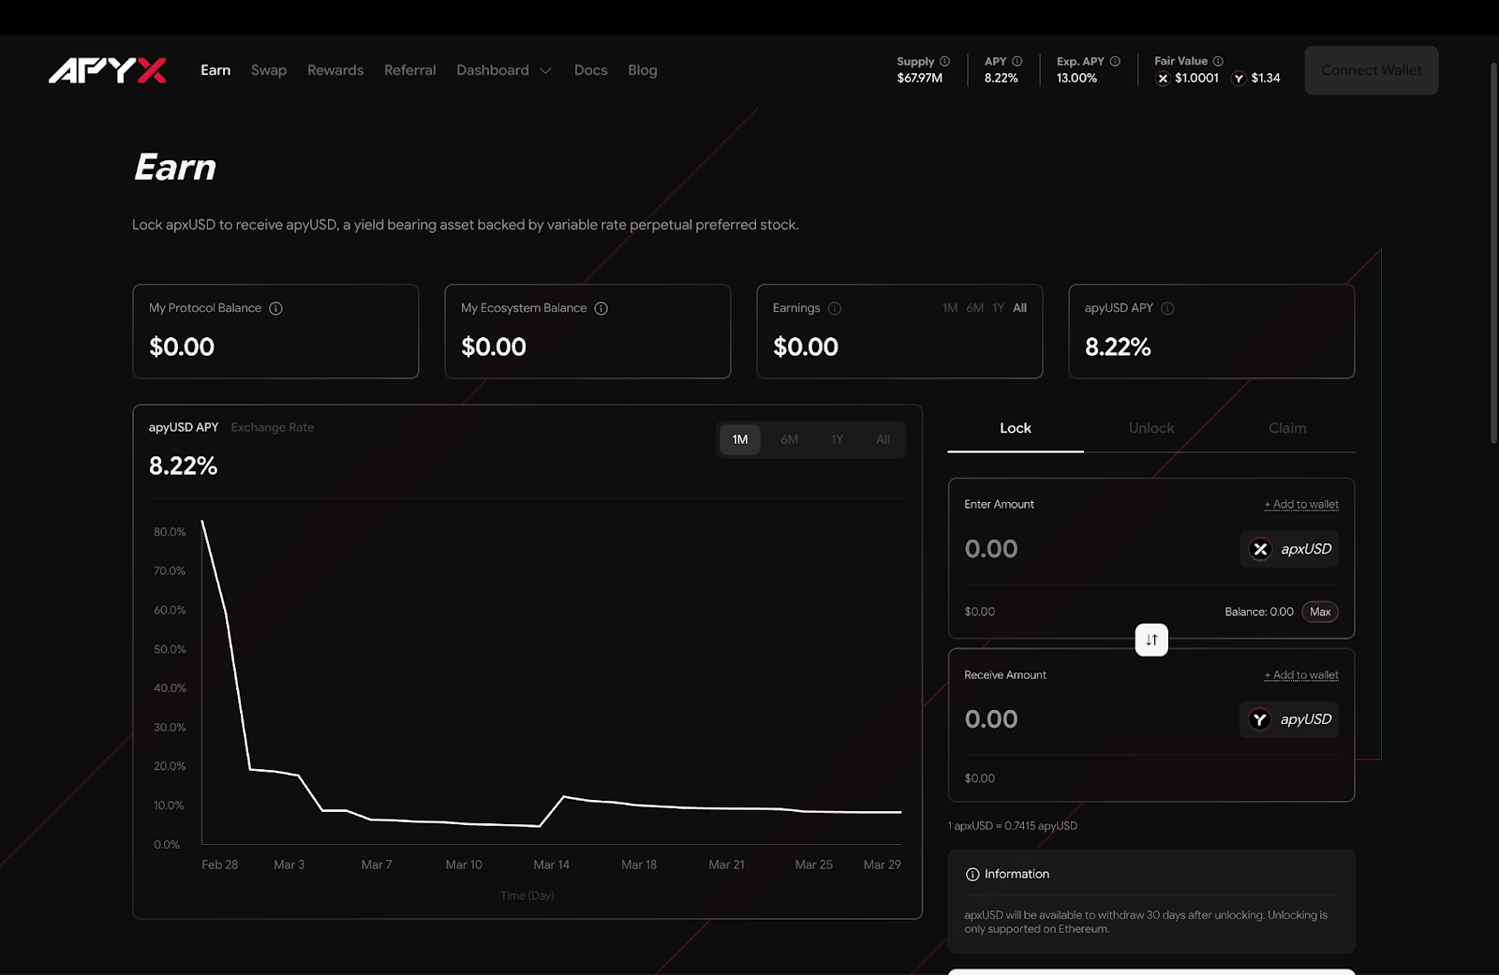Screen dimensions: 1499x975
Task: Click the APYX logo
Action: coord(108,70)
